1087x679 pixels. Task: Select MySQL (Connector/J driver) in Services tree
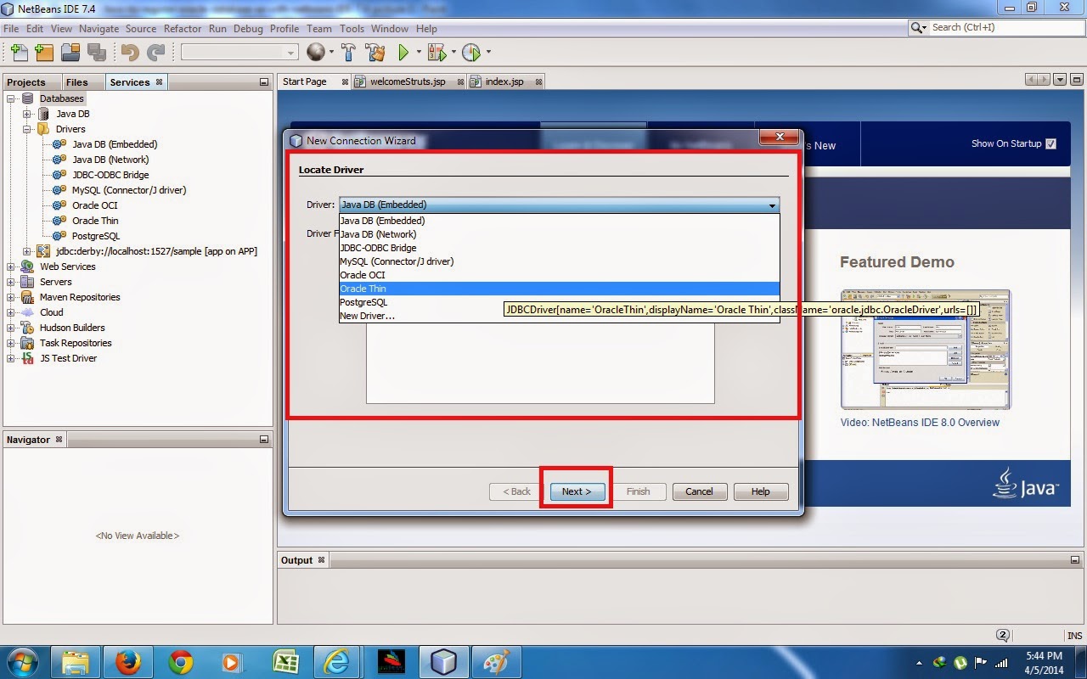pos(129,190)
